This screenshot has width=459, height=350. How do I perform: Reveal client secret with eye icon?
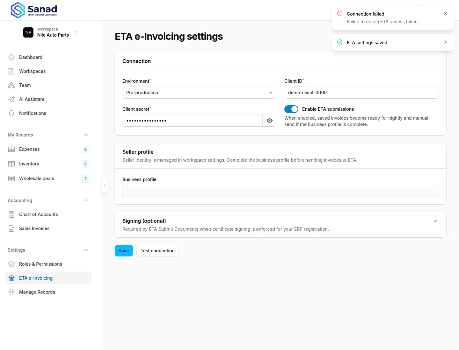[270, 121]
